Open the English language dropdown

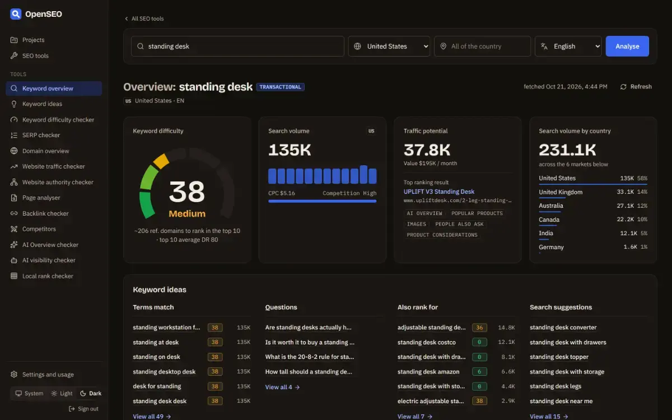[x=568, y=46]
